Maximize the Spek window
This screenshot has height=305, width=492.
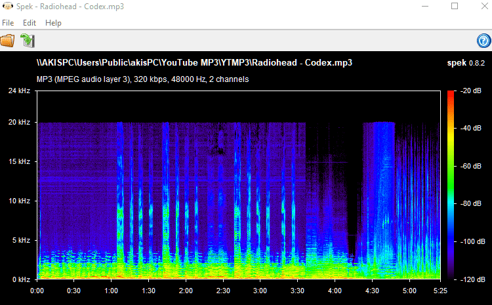(x=455, y=7)
